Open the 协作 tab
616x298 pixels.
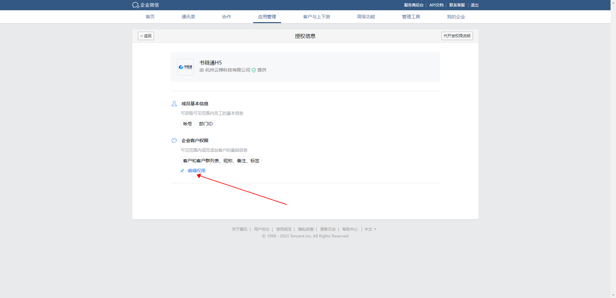coord(227,17)
